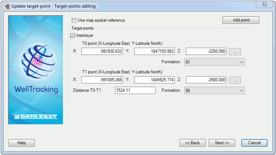This screenshot has height=155, width=276.
Task: Click the T0 X coordinate field
Action: [x=102, y=51]
